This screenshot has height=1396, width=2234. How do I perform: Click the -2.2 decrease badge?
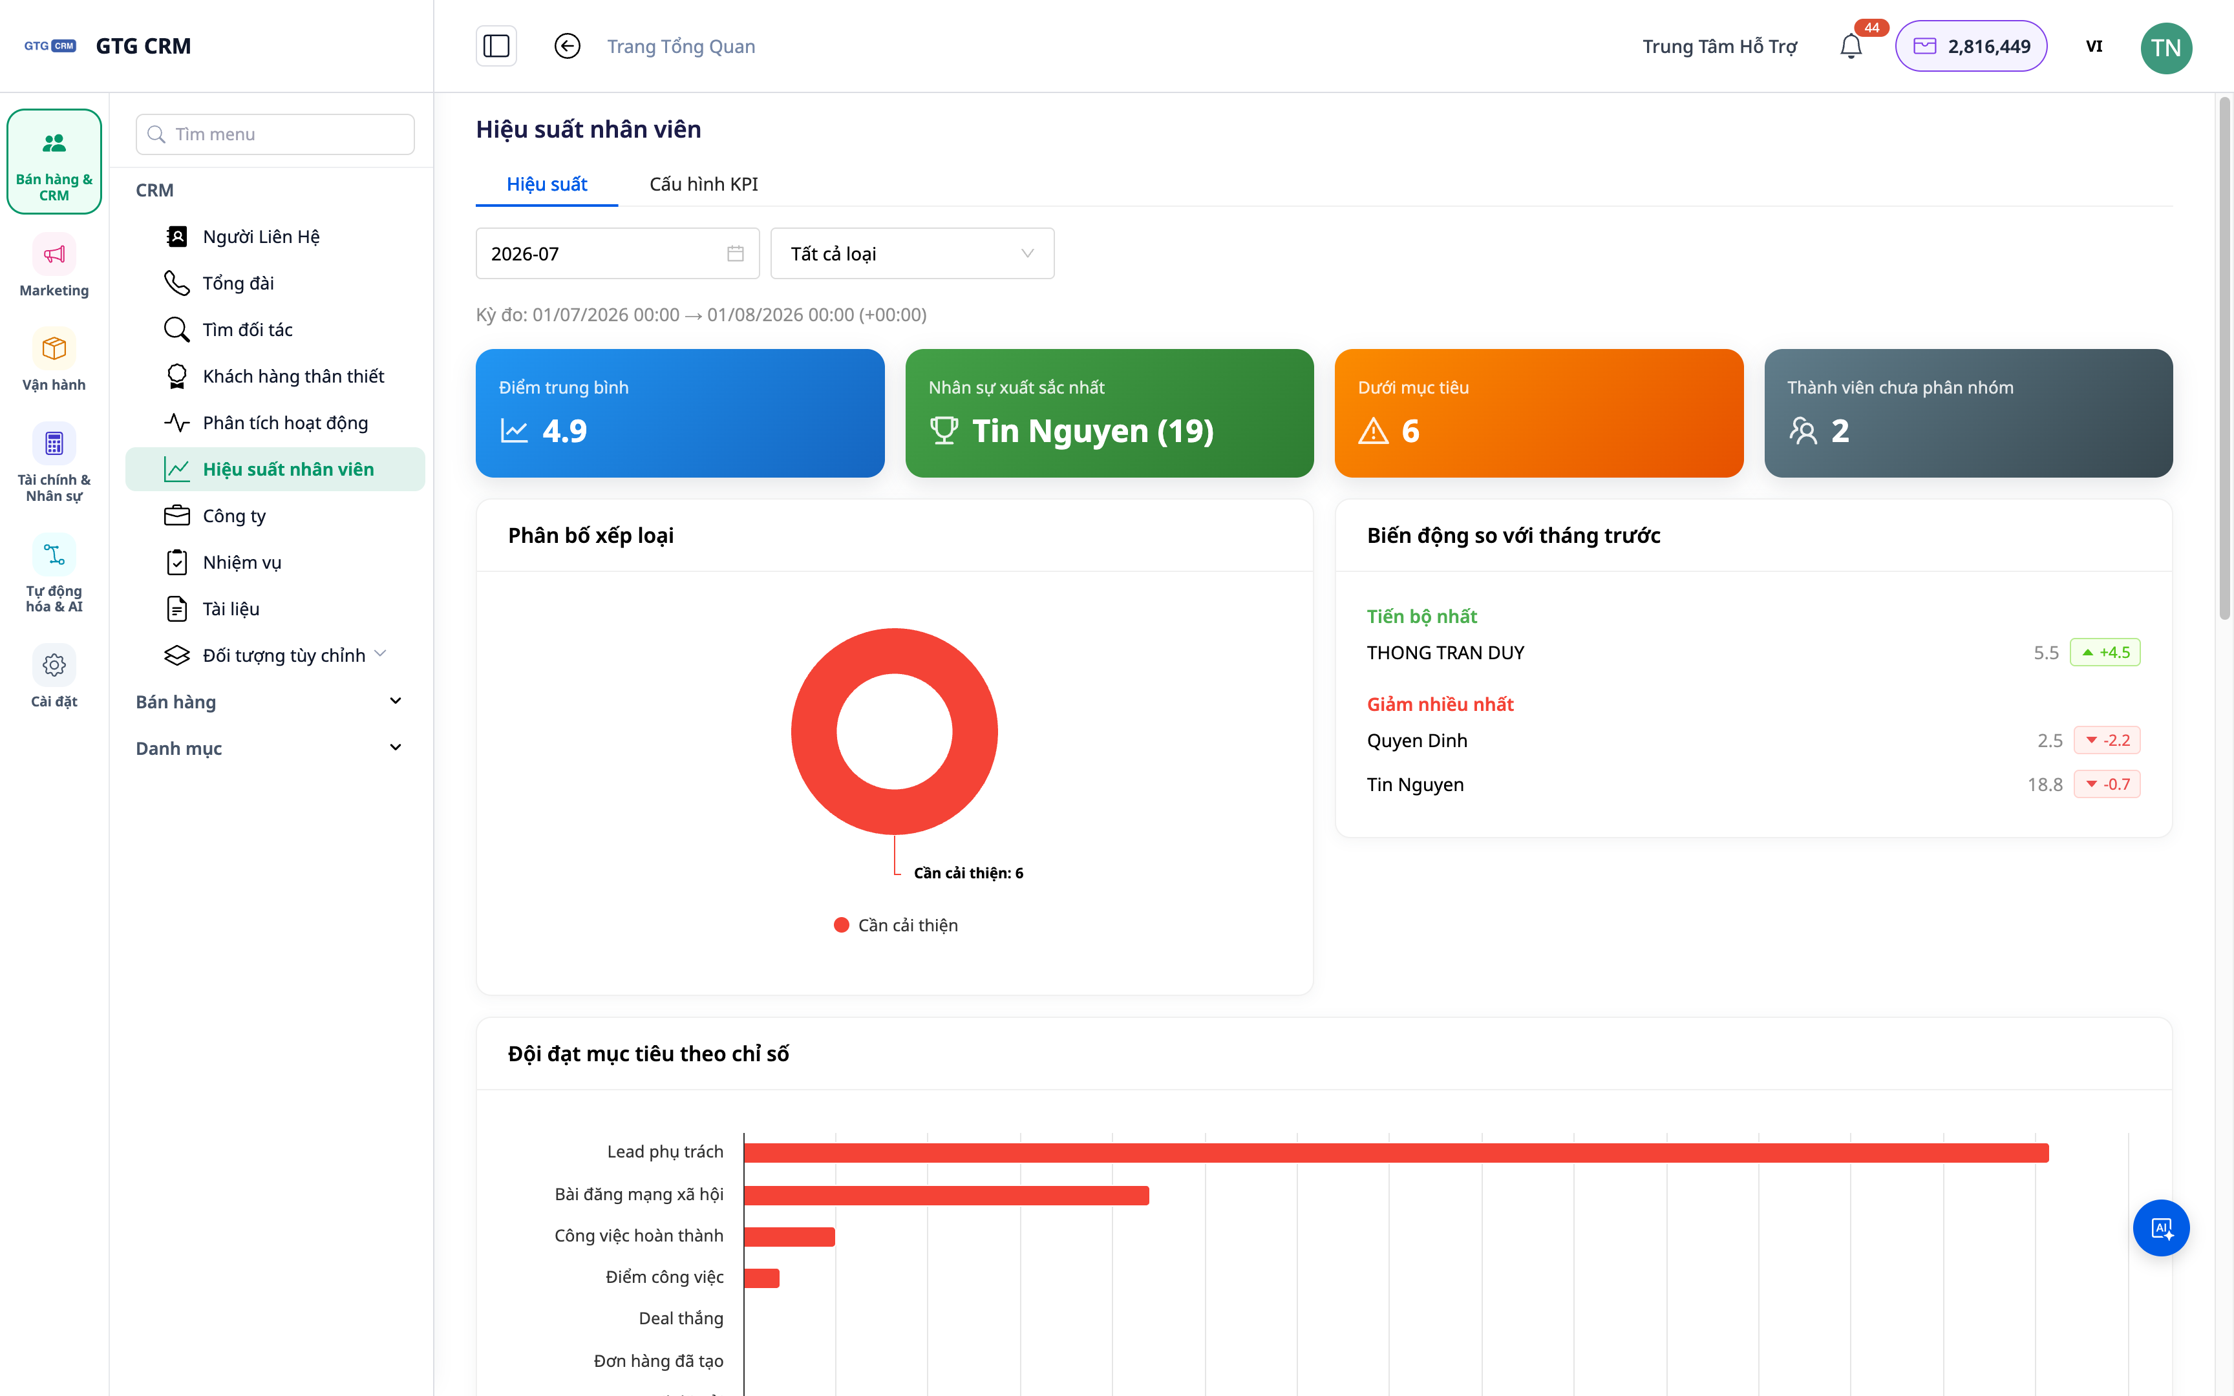click(2107, 741)
